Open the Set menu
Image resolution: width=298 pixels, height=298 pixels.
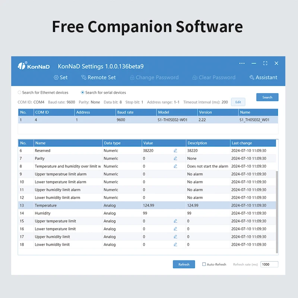coord(61,77)
